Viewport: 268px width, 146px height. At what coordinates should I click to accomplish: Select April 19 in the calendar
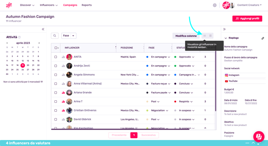tap(22, 65)
